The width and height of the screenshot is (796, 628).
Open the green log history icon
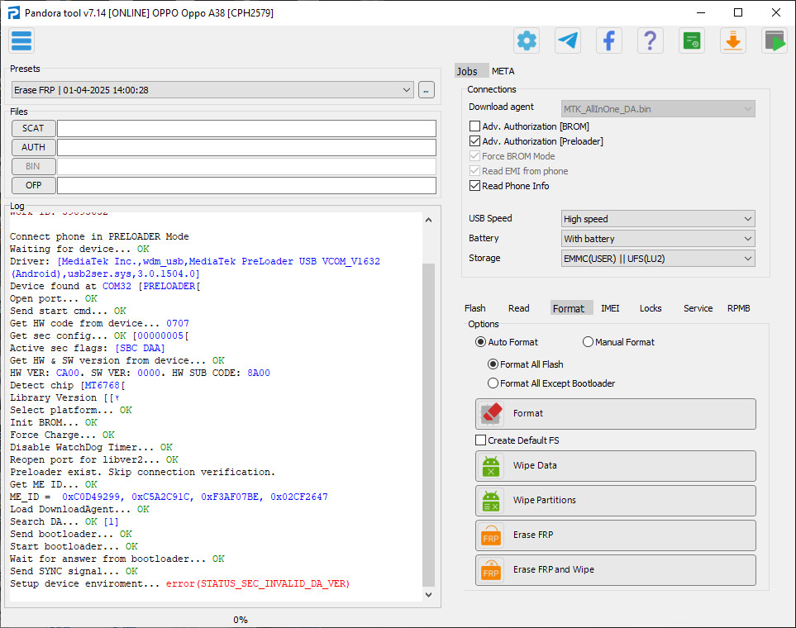[x=691, y=40]
